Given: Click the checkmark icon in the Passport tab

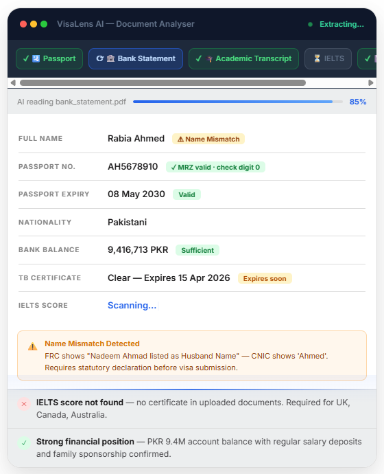Looking at the screenshot, I should click(x=26, y=58).
